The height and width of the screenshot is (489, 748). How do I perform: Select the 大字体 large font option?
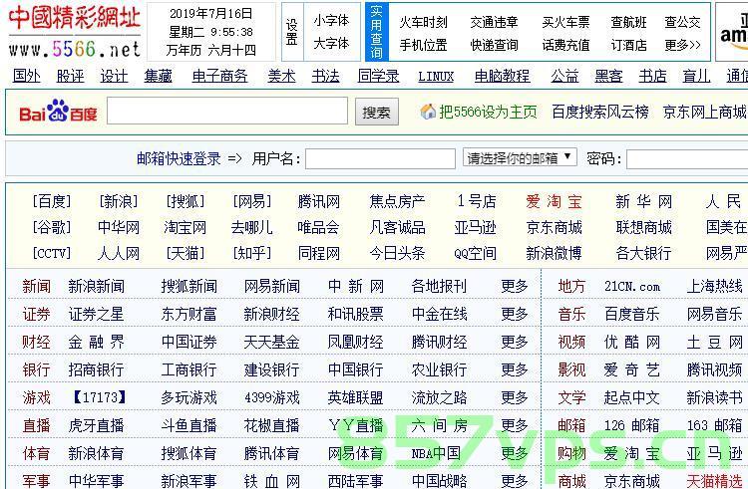[331, 44]
